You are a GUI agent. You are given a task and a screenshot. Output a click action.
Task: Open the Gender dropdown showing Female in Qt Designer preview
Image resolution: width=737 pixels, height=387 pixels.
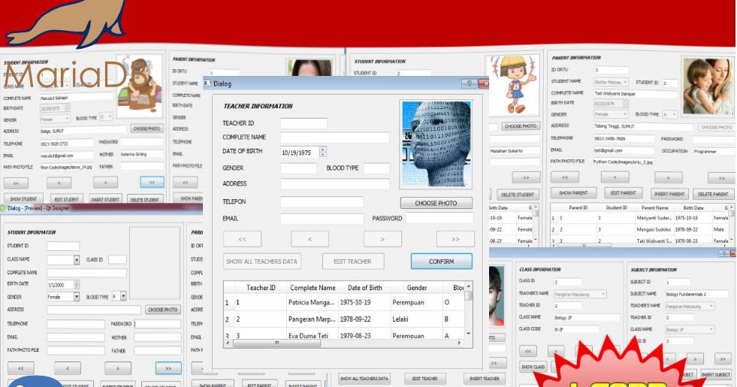pyautogui.click(x=76, y=297)
